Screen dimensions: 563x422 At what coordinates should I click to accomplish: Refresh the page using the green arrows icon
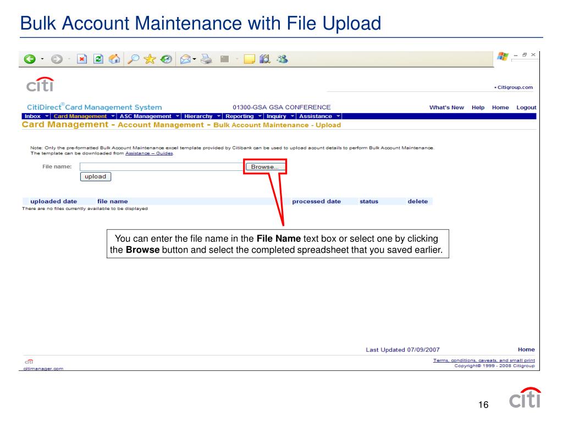(x=98, y=59)
